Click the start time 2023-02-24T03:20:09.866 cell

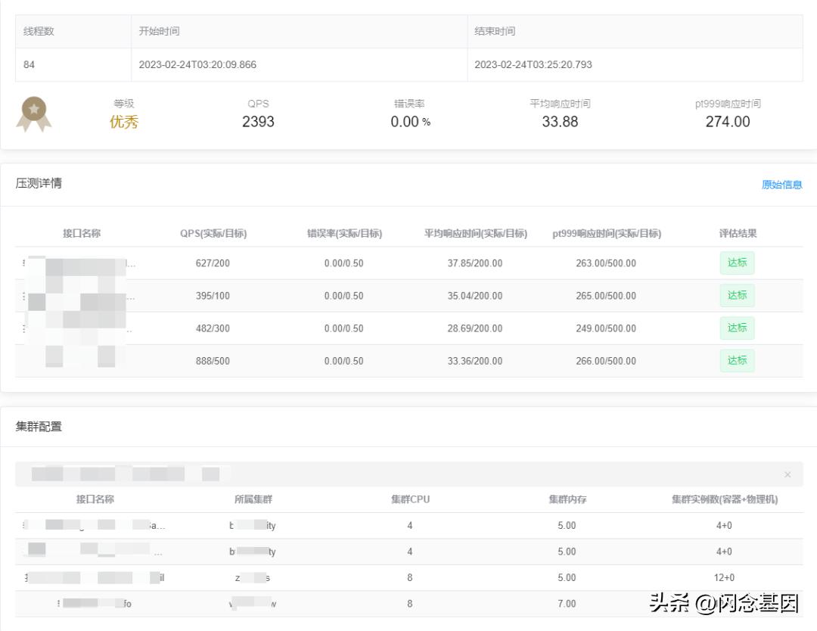[x=197, y=65]
